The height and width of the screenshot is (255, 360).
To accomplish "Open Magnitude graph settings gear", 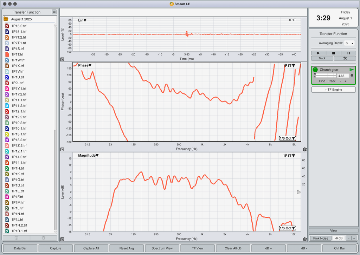I will (305, 239).
